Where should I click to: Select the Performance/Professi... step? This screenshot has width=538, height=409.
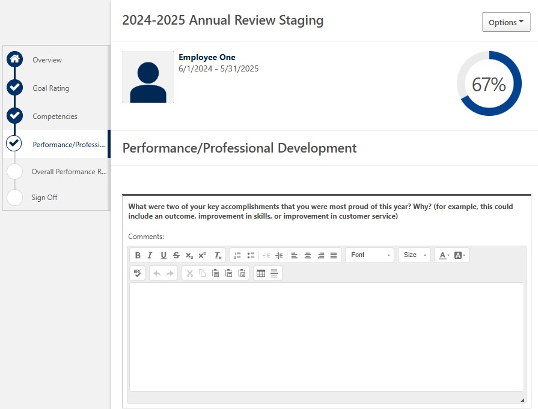pos(69,145)
